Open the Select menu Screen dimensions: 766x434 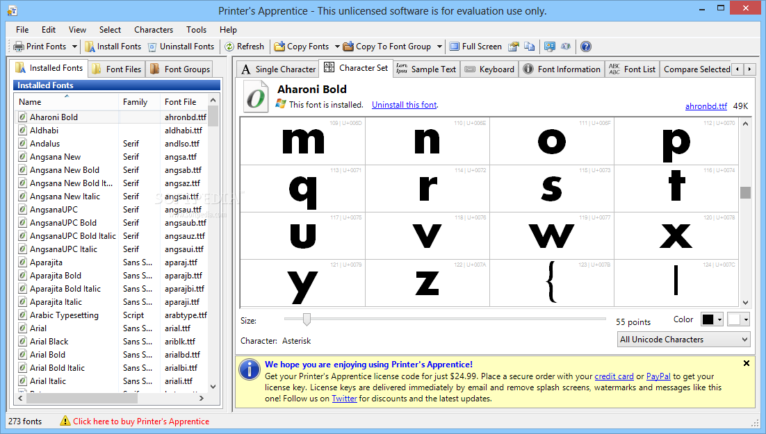click(x=110, y=30)
